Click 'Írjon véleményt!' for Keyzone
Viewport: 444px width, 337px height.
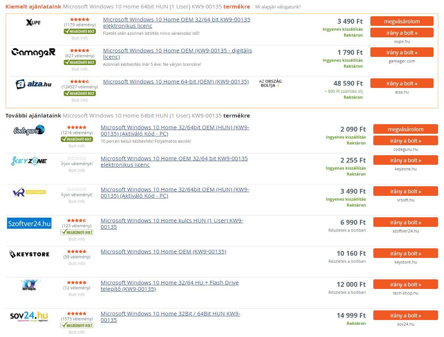(x=77, y=164)
